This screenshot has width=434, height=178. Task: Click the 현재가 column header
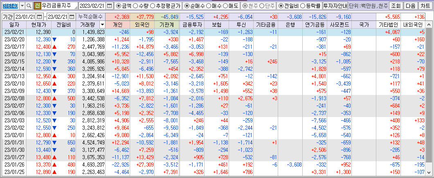pyautogui.click(x=39, y=25)
